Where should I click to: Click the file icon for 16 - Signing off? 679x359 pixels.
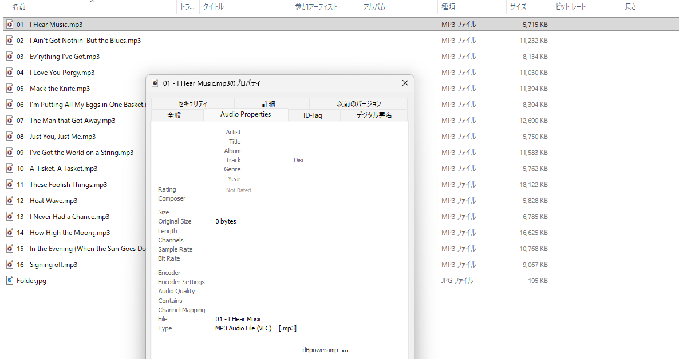pos(9,265)
